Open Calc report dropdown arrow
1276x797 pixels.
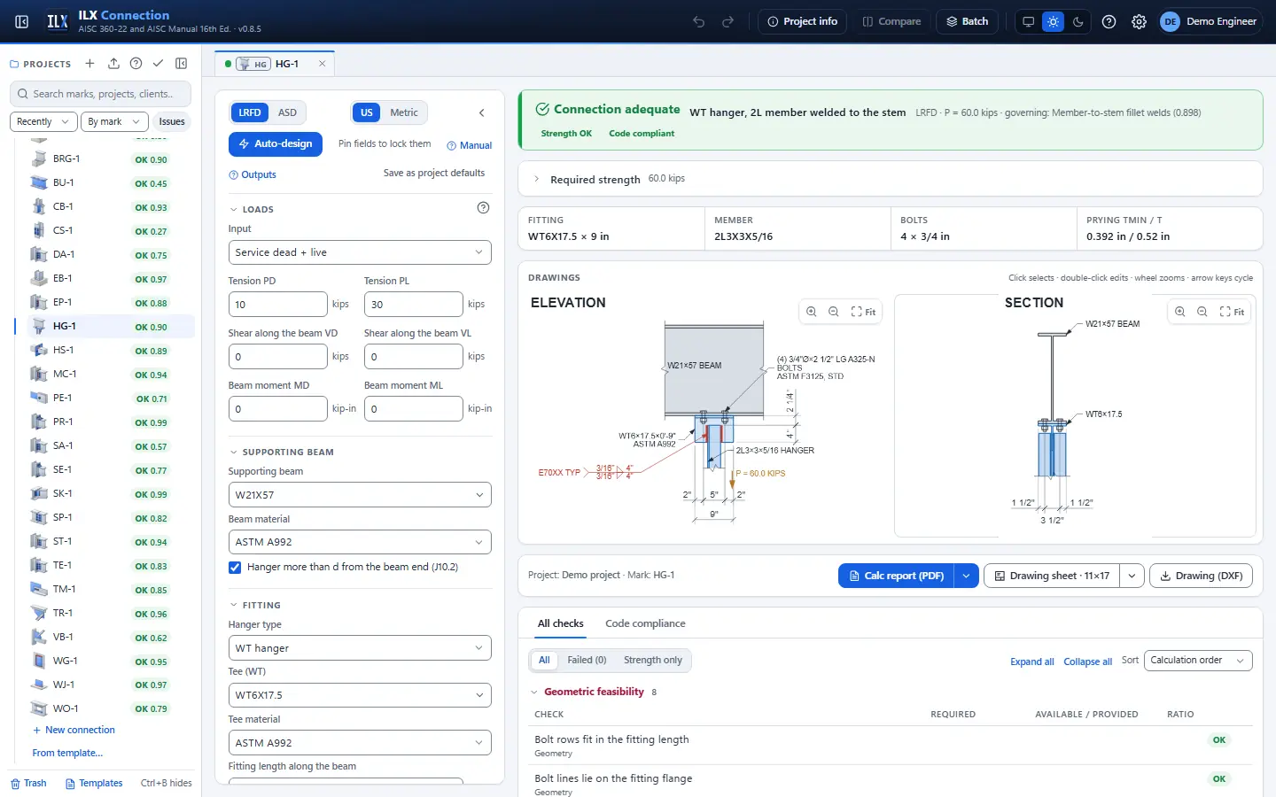click(x=966, y=576)
